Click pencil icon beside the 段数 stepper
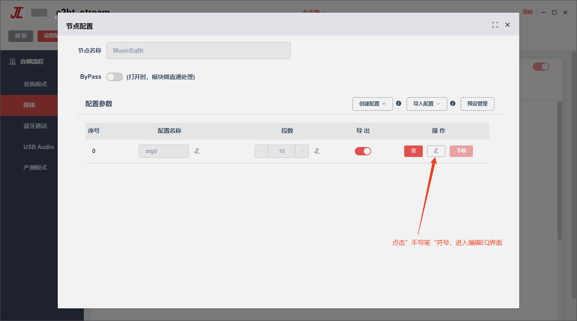The image size is (577, 321). click(317, 151)
